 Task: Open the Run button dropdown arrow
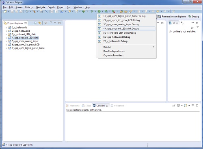(x=102, y=11)
